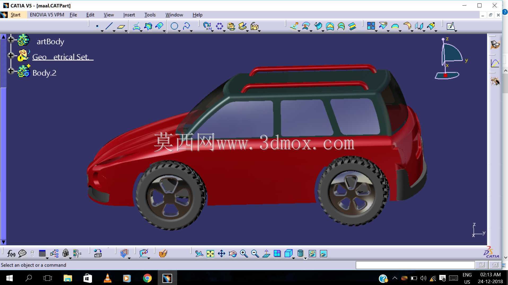The height and width of the screenshot is (285, 508).
Task: Toggle the Multi-View window layout icon
Action: click(277, 253)
